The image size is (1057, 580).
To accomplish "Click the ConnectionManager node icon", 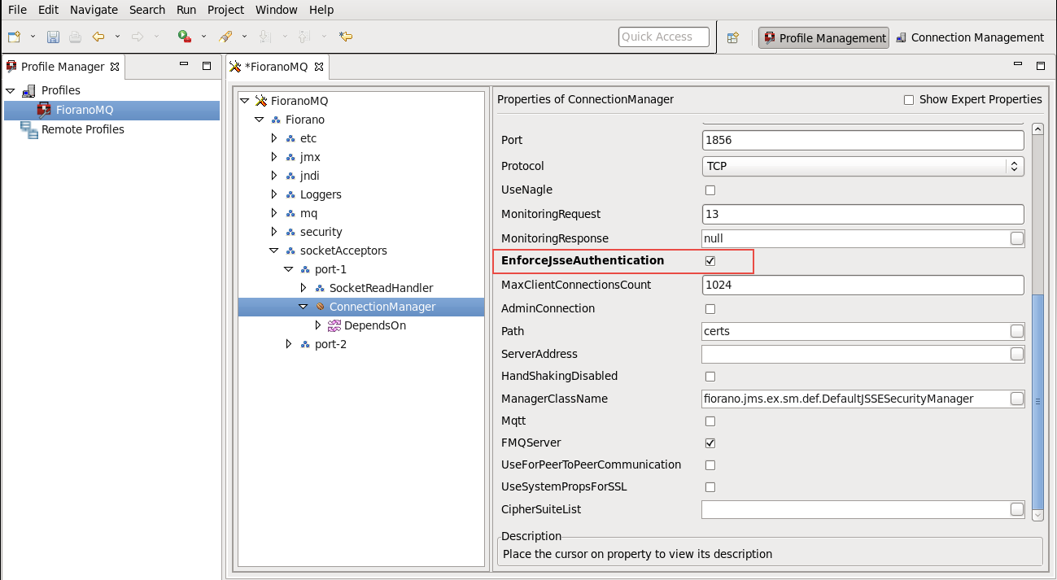I will [320, 307].
